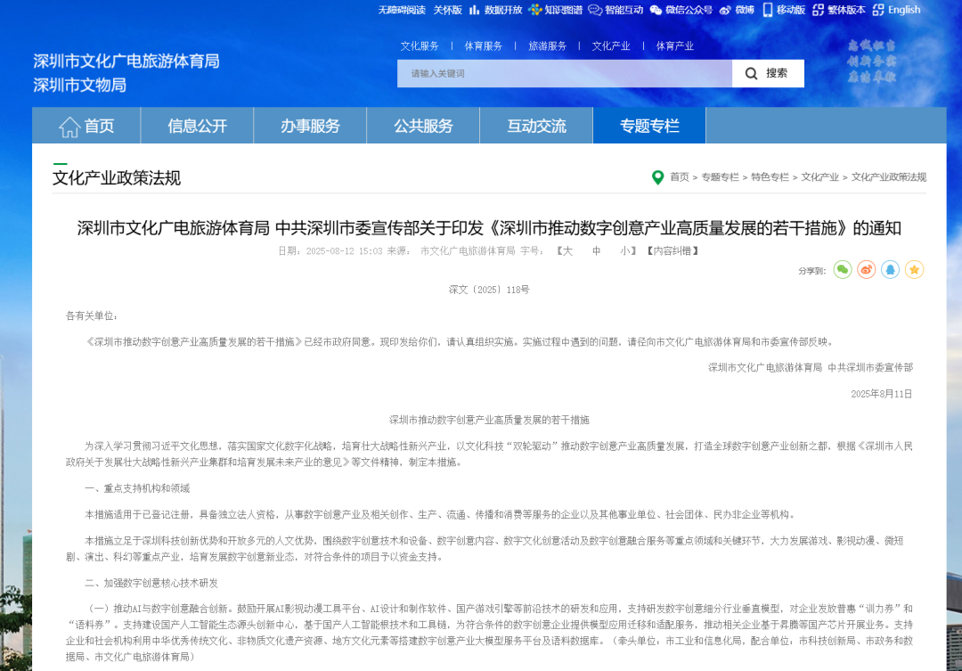Image resolution: width=962 pixels, height=671 pixels.
Task: Open 首页 home navigation tab
Action: (86, 126)
